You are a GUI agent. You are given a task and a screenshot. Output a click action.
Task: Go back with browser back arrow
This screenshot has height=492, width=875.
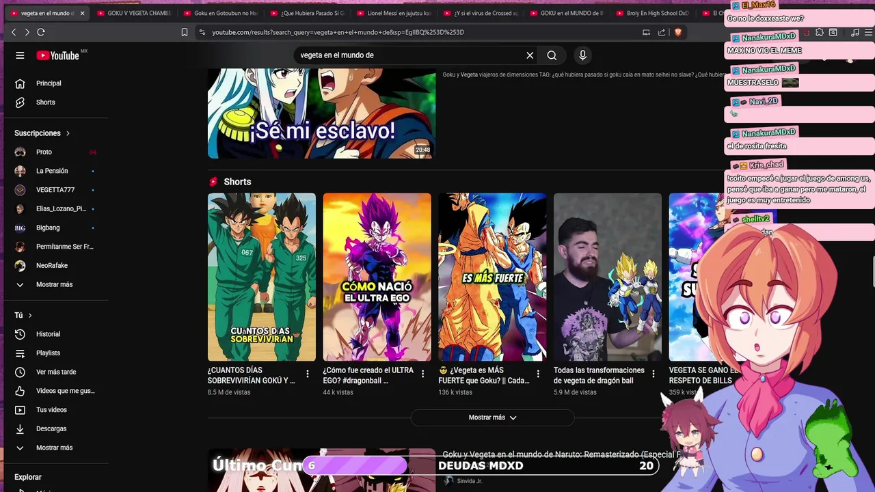[x=14, y=32]
